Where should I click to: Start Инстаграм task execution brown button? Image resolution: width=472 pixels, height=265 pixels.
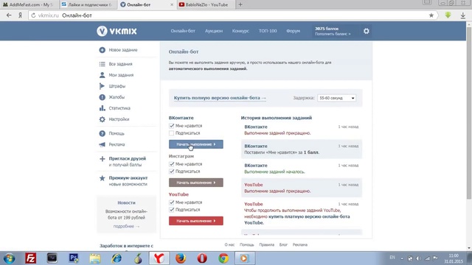196,183
